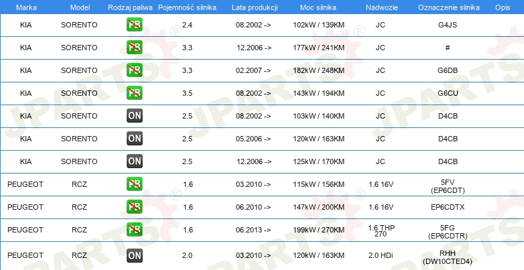The width and height of the screenshot is (524, 270).
Task: Click petrol fuel icon in G4JS engine row
Action: [134, 25]
